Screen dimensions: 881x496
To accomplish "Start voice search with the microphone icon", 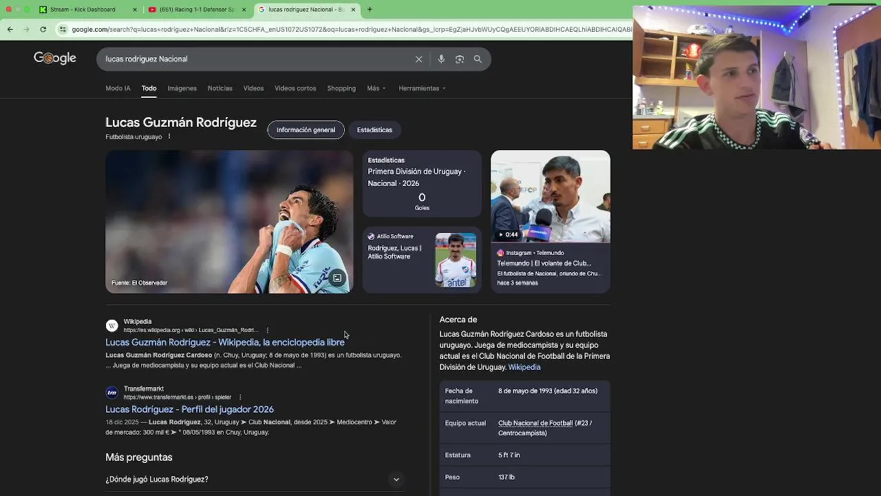I will [x=441, y=59].
